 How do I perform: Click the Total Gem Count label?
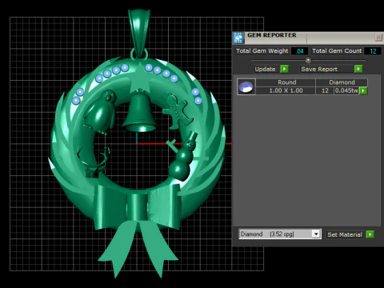pyautogui.click(x=337, y=51)
